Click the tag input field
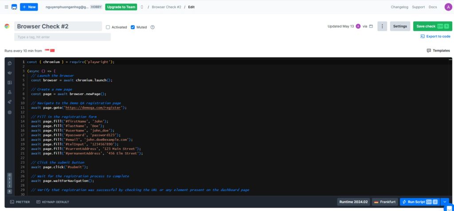 62,37
